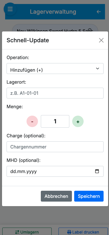Click the Menge quantity field showing 1

coord(55,121)
